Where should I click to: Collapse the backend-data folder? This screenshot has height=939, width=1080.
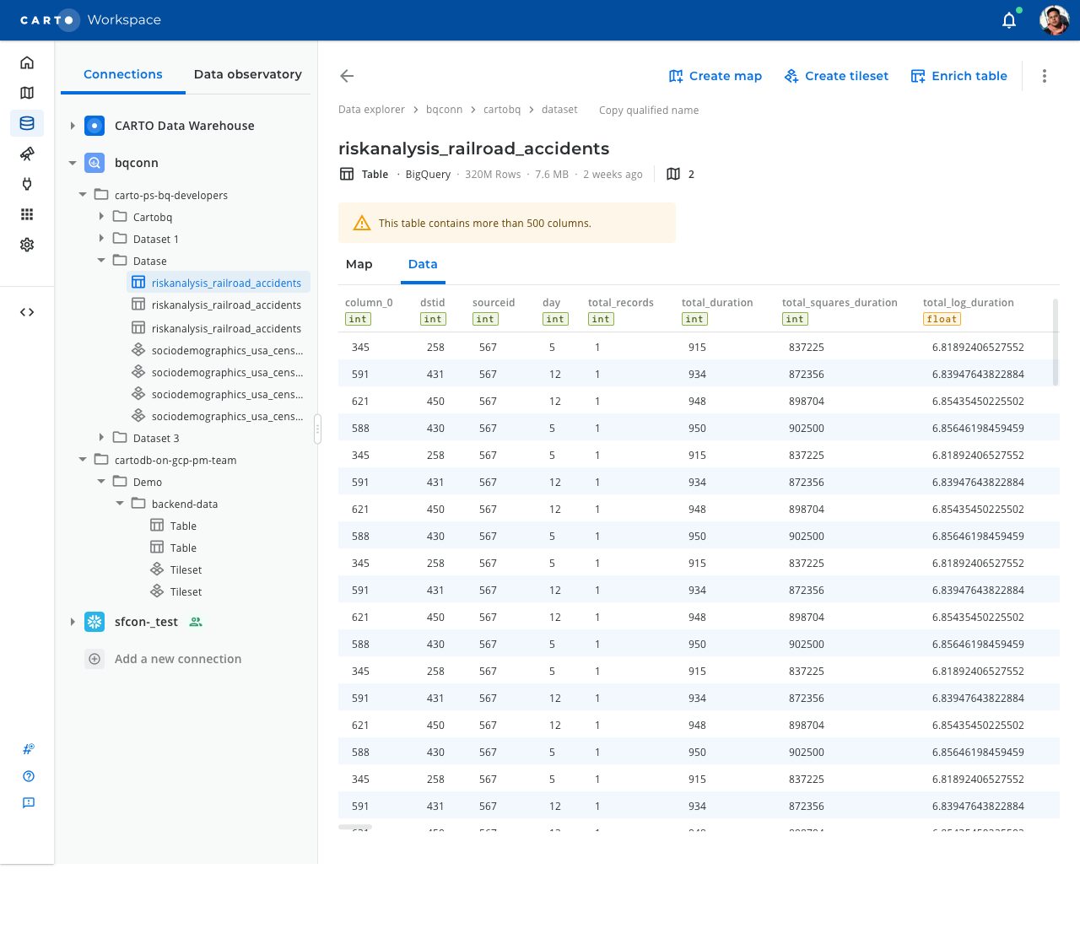[120, 504]
